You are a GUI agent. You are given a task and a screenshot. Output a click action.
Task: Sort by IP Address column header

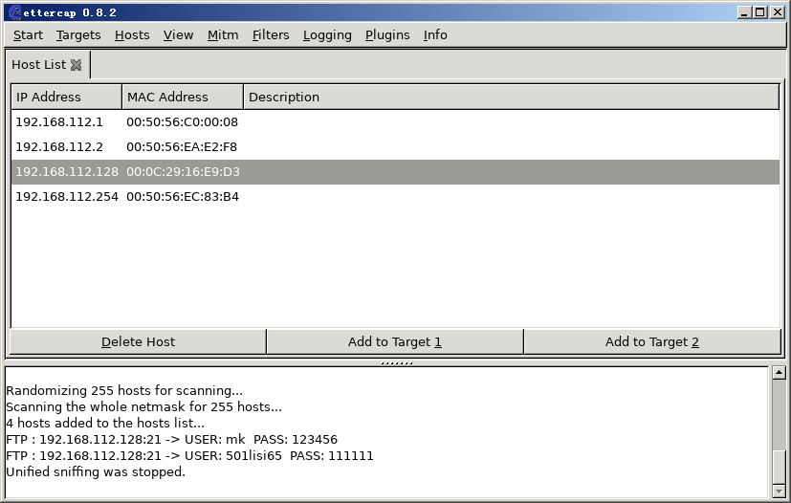coord(67,97)
